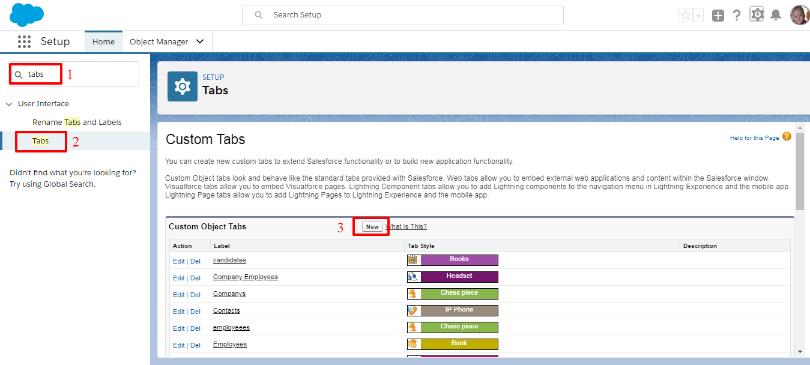Open the favorites list dropdown arrow
Screen dimensions: 810x365
pyautogui.click(x=698, y=14)
